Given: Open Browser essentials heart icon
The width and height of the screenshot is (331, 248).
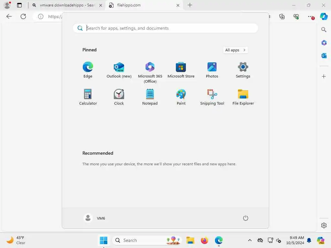Looking at the screenshot, I should tap(296, 16).
